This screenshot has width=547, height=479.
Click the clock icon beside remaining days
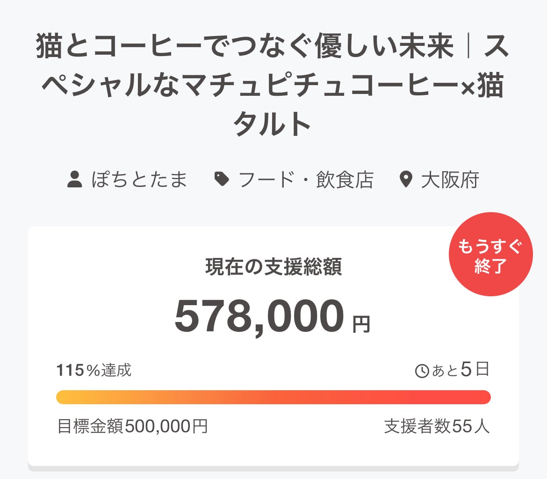(422, 371)
